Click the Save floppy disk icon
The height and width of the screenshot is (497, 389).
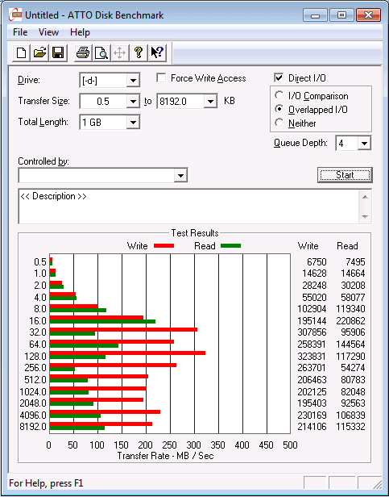tap(58, 52)
